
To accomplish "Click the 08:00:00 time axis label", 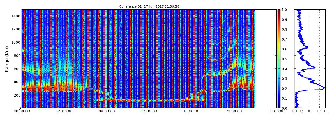I will [106, 112].
